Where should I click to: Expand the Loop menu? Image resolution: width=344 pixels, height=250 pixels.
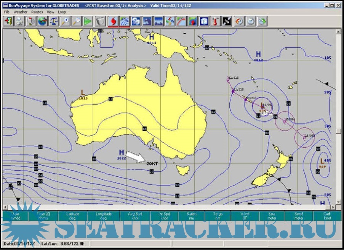[62, 12]
